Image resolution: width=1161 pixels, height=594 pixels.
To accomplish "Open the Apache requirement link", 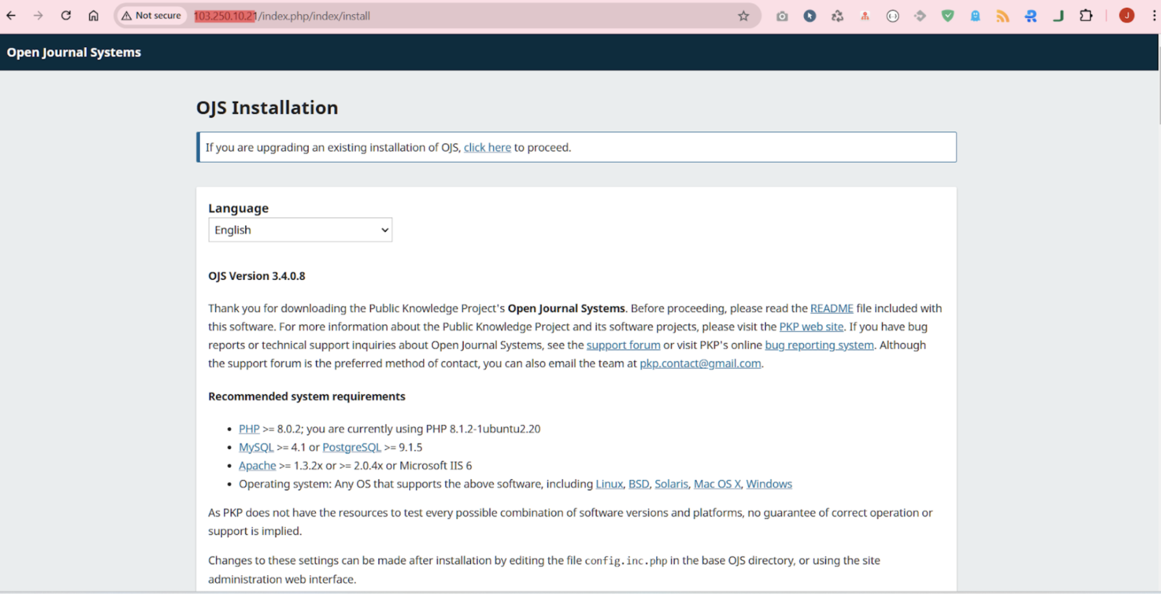I will click(258, 466).
